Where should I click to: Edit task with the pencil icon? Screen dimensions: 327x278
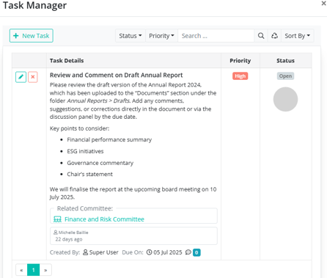click(x=21, y=77)
